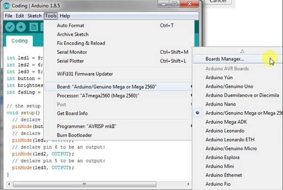
Task: Open Boards Manager
Action: (238, 59)
